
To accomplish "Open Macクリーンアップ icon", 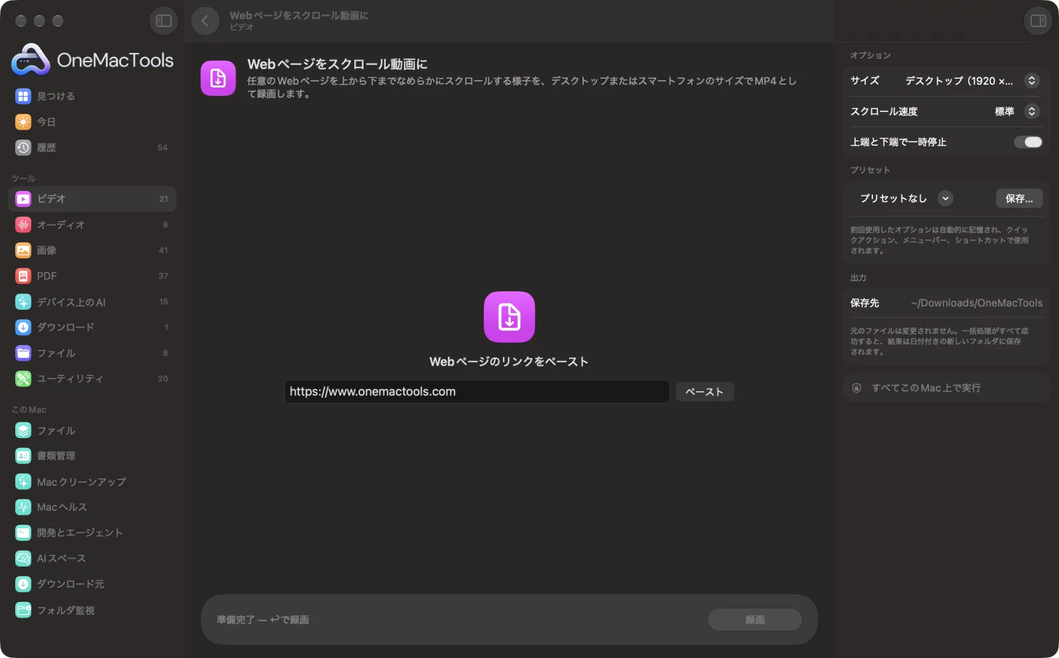I will tap(23, 482).
